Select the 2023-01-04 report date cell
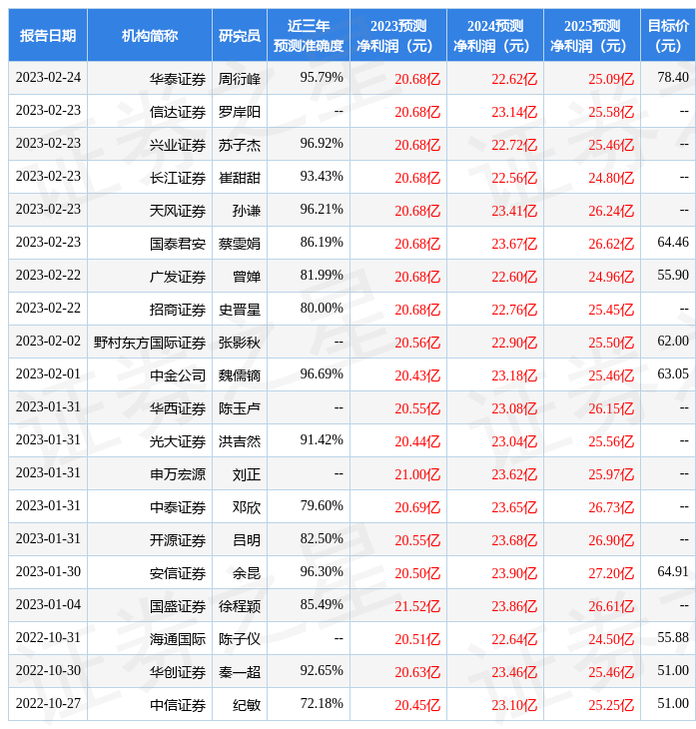The width and height of the screenshot is (696, 729). [48, 605]
